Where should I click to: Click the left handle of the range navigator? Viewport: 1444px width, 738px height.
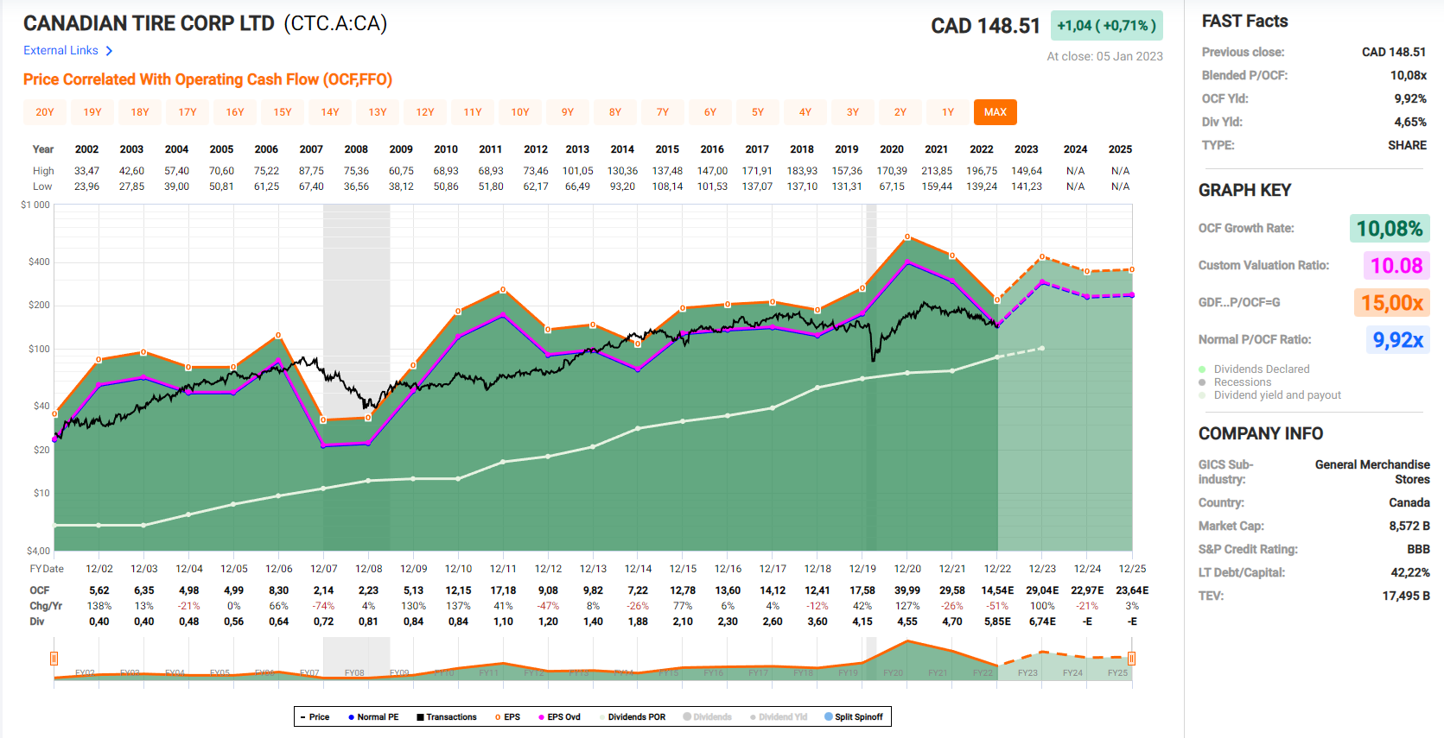pyautogui.click(x=54, y=659)
